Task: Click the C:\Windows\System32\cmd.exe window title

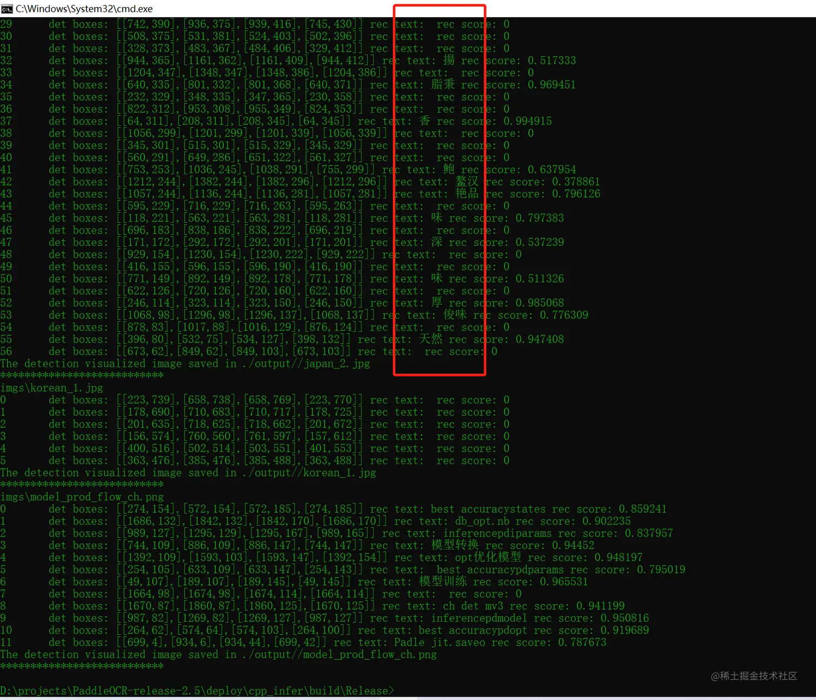Action: [x=84, y=9]
